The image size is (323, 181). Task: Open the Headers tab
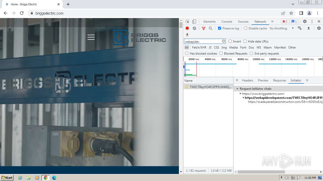click(248, 80)
